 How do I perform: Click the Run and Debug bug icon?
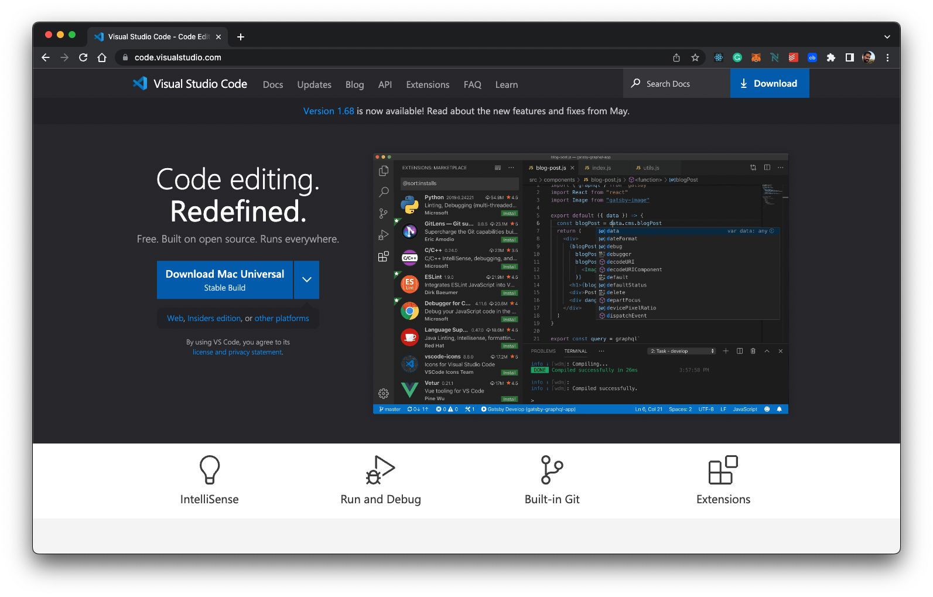pos(381,470)
